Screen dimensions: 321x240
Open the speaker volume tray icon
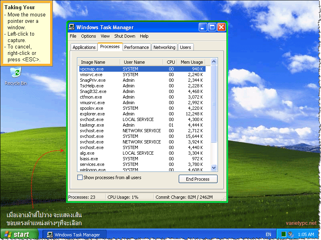(x=291, y=234)
